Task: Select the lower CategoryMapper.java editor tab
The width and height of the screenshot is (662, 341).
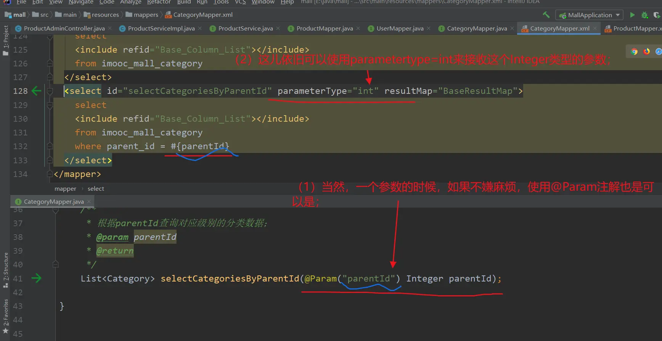Action: tap(53, 202)
